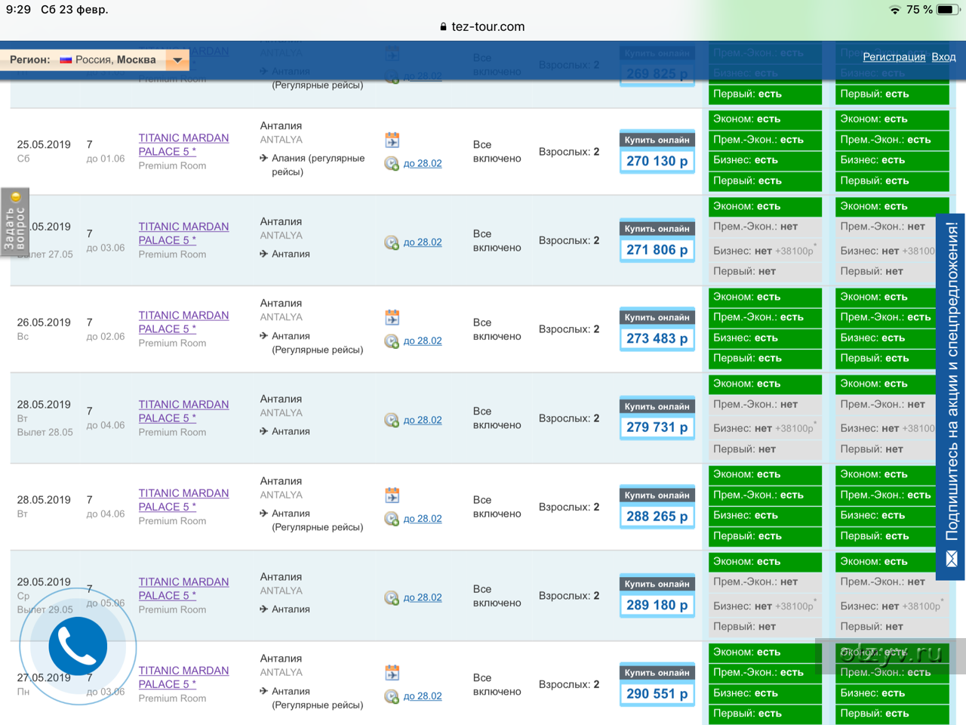Image resolution: width=966 pixels, height=725 pixels.
Task: Buy online the 271 806 р tour
Action: point(657,241)
